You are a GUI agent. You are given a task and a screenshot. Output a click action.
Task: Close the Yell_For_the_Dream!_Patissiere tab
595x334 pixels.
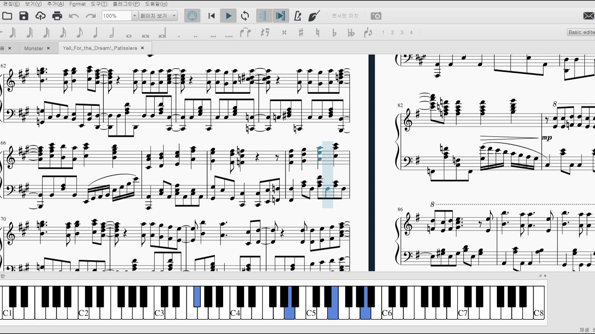tap(143, 48)
